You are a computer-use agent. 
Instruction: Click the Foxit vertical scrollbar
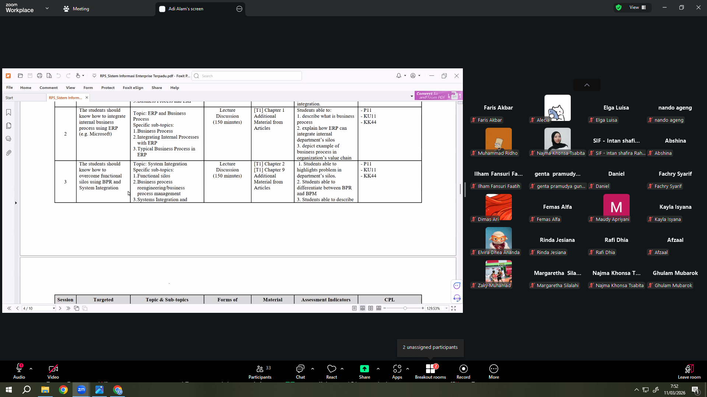click(x=460, y=202)
